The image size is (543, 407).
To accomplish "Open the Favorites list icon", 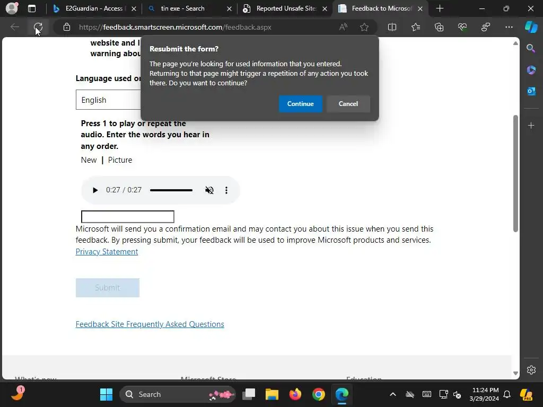I will pos(416,27).
